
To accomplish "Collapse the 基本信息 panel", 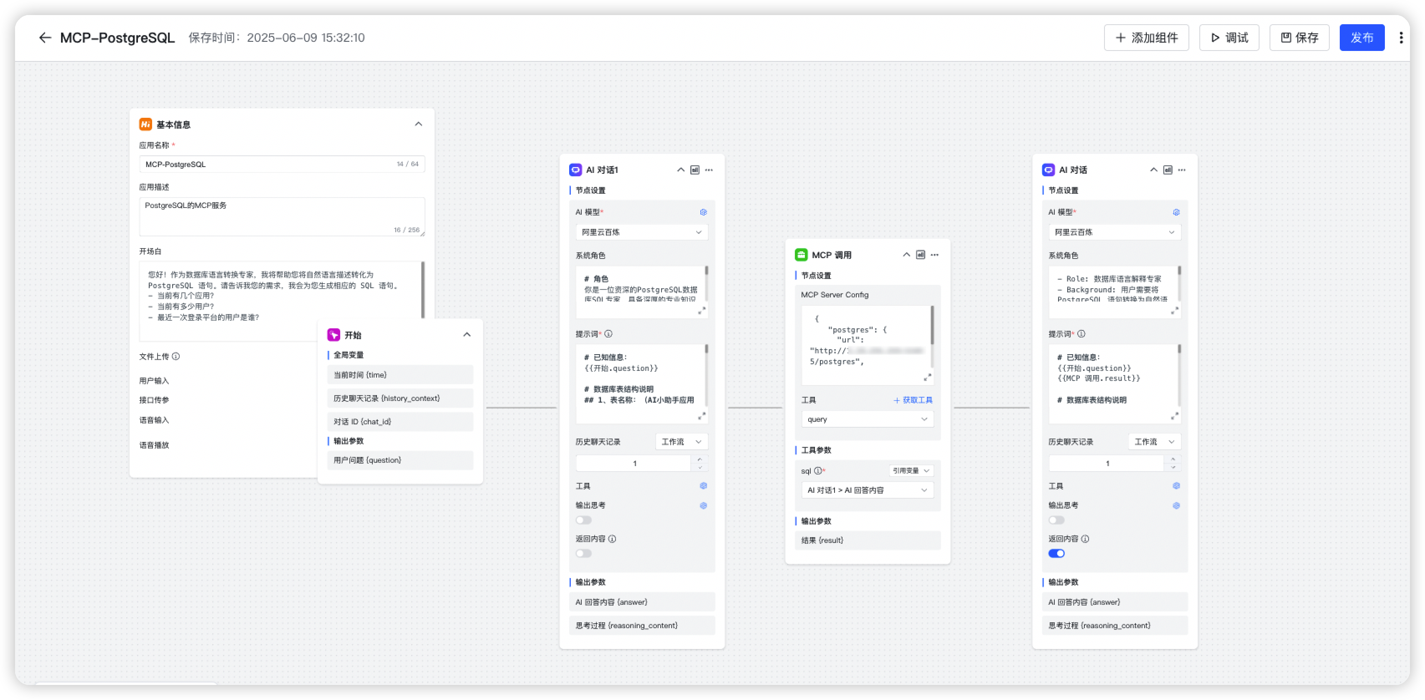I will click(418, 124).
